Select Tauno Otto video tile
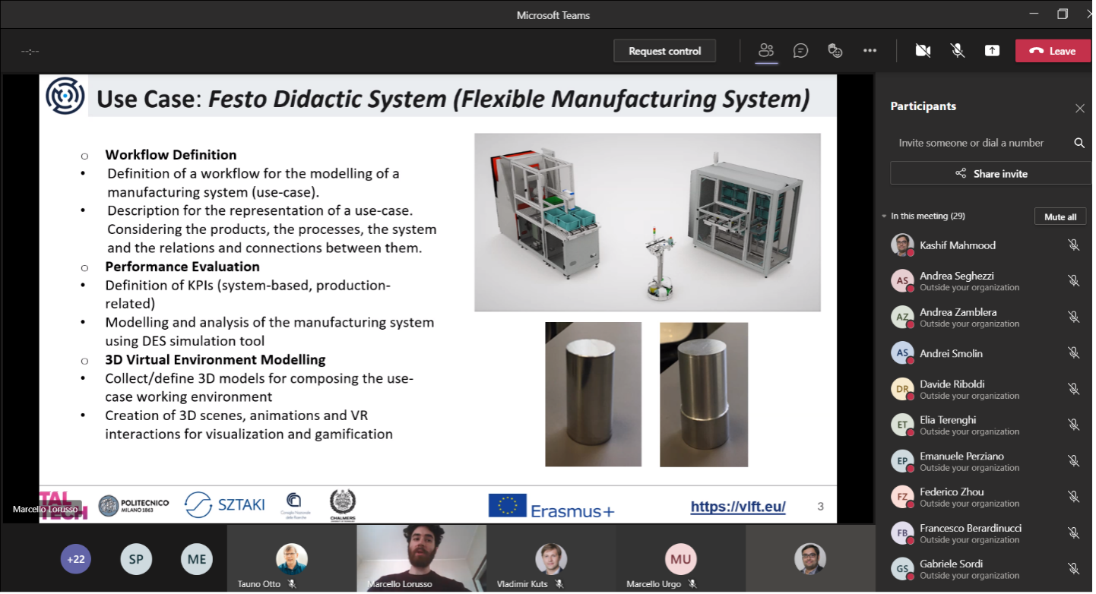Image resolution: width=1096 pixels, height=594 pixels. 292,558
